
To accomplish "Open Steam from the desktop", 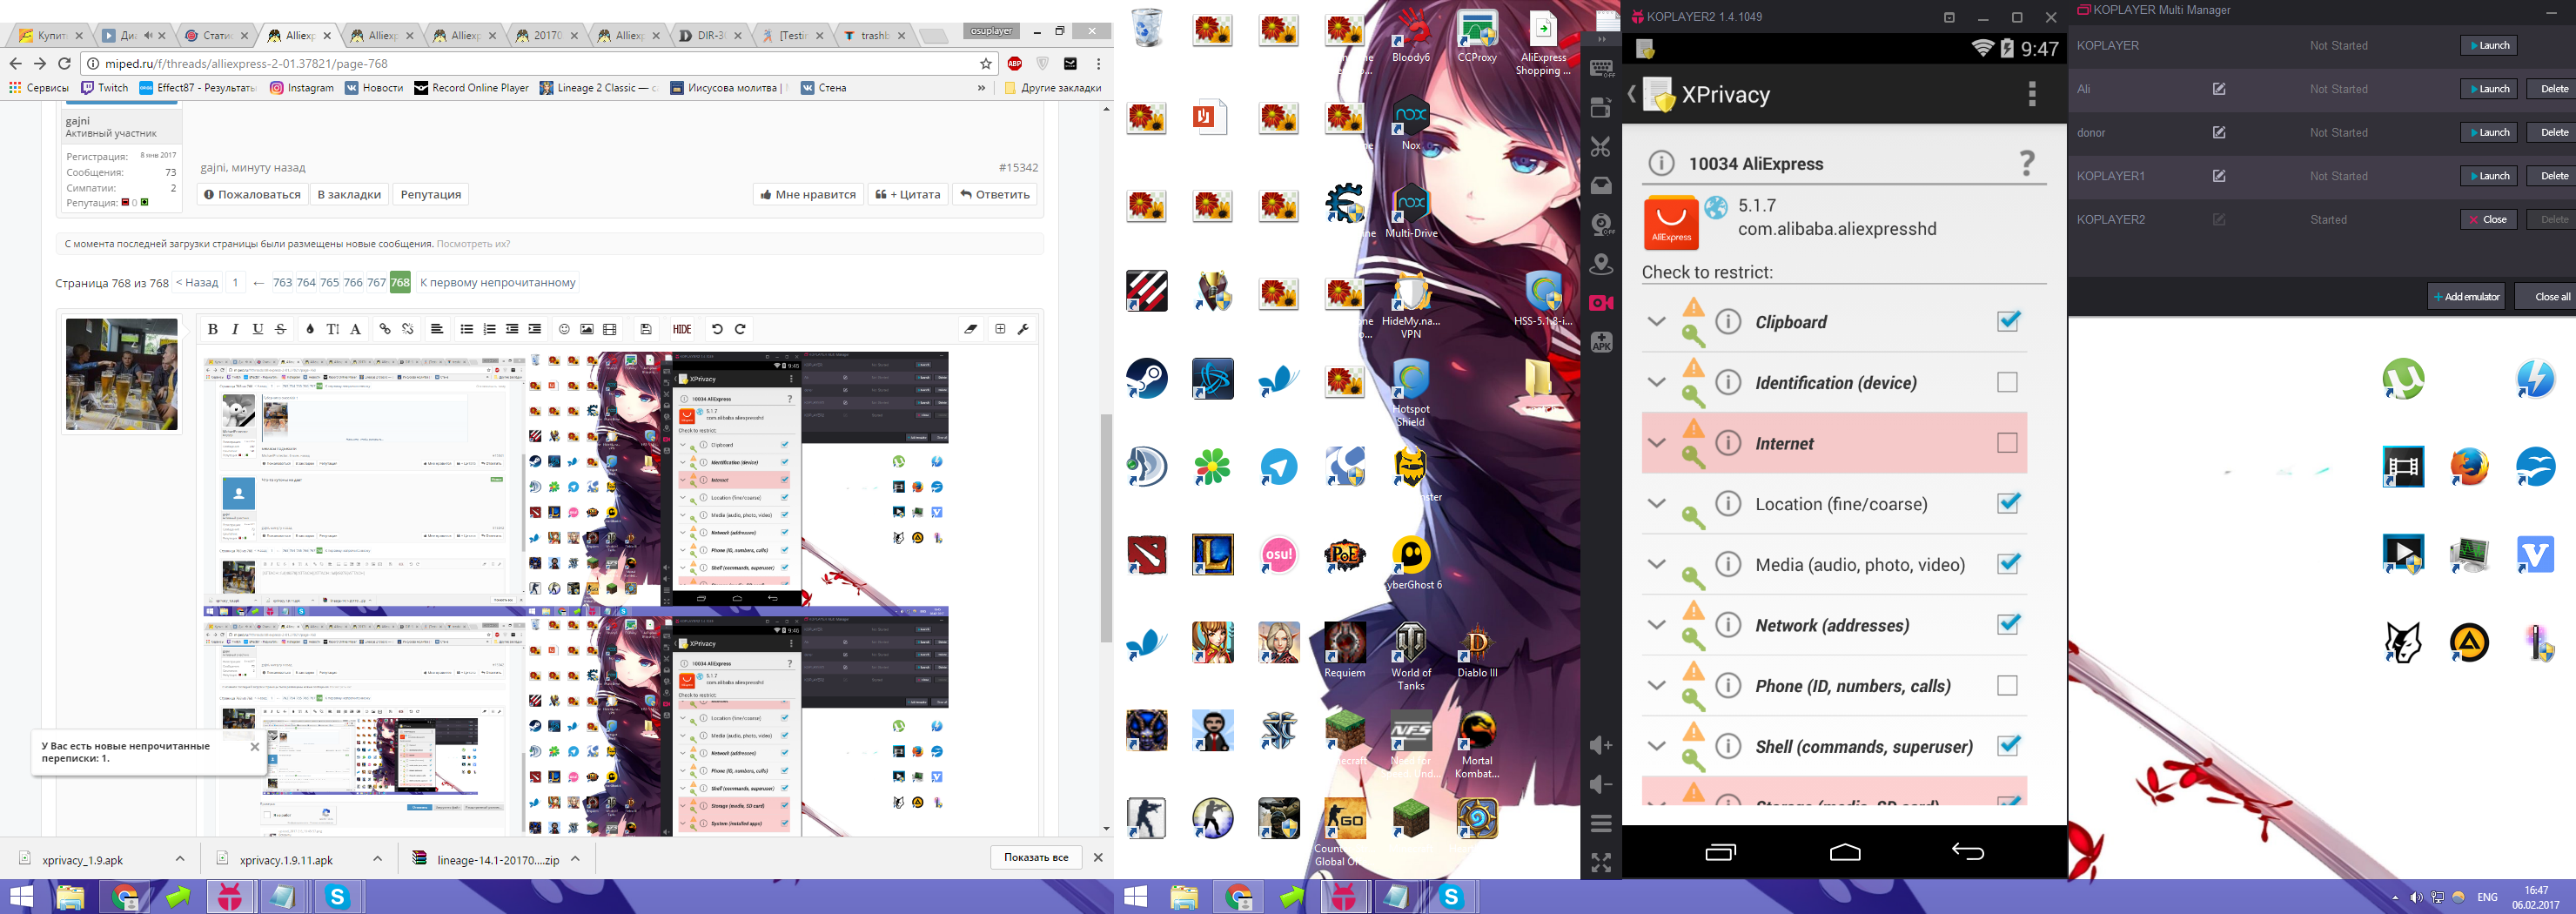I will pos(1146,379).
